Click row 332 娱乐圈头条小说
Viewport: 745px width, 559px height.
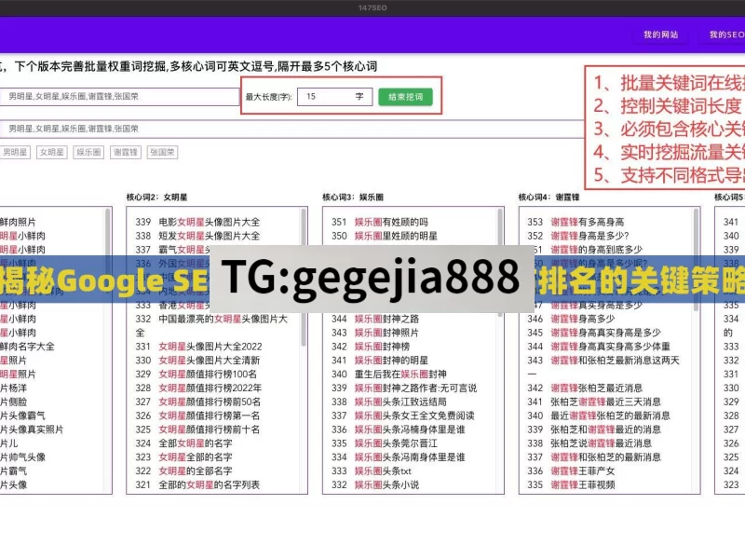click(x=375, y=484)
